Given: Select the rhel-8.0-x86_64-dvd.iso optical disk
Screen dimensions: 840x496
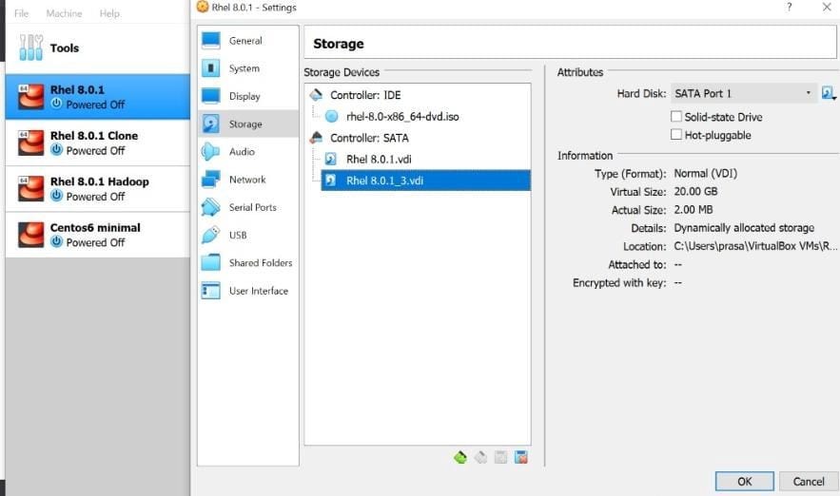Looking at the screenshot, I should 402,117.
